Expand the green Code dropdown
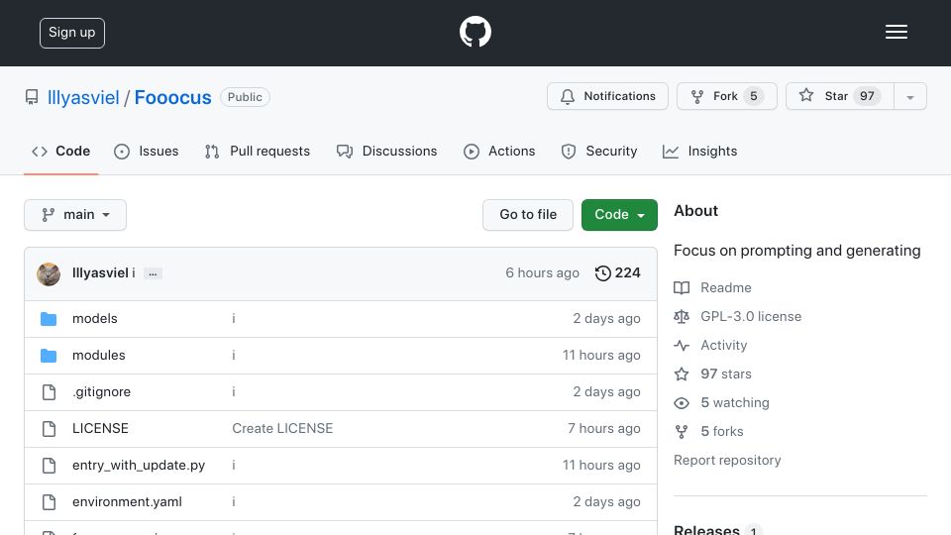951x535 pixels. click(619, 215)
